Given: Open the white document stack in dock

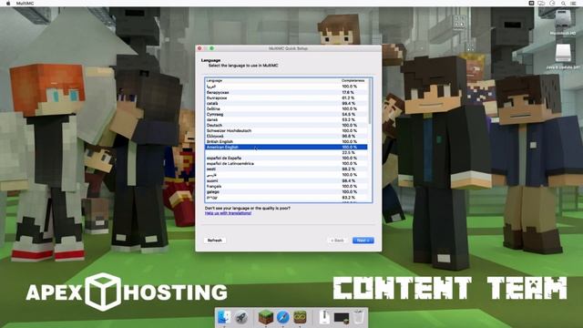Looking at the screenshot, I should [324, 317].
